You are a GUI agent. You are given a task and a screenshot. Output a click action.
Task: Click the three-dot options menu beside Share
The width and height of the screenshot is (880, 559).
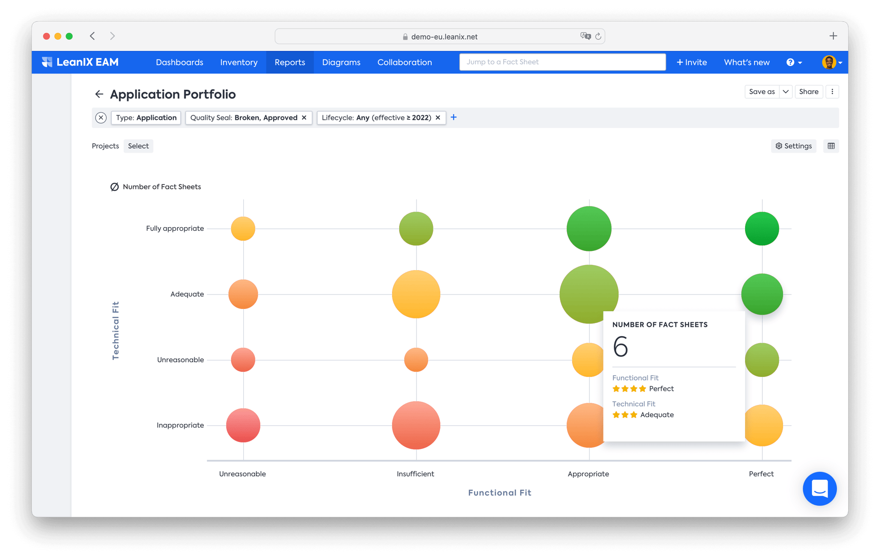tap(832, 91)
